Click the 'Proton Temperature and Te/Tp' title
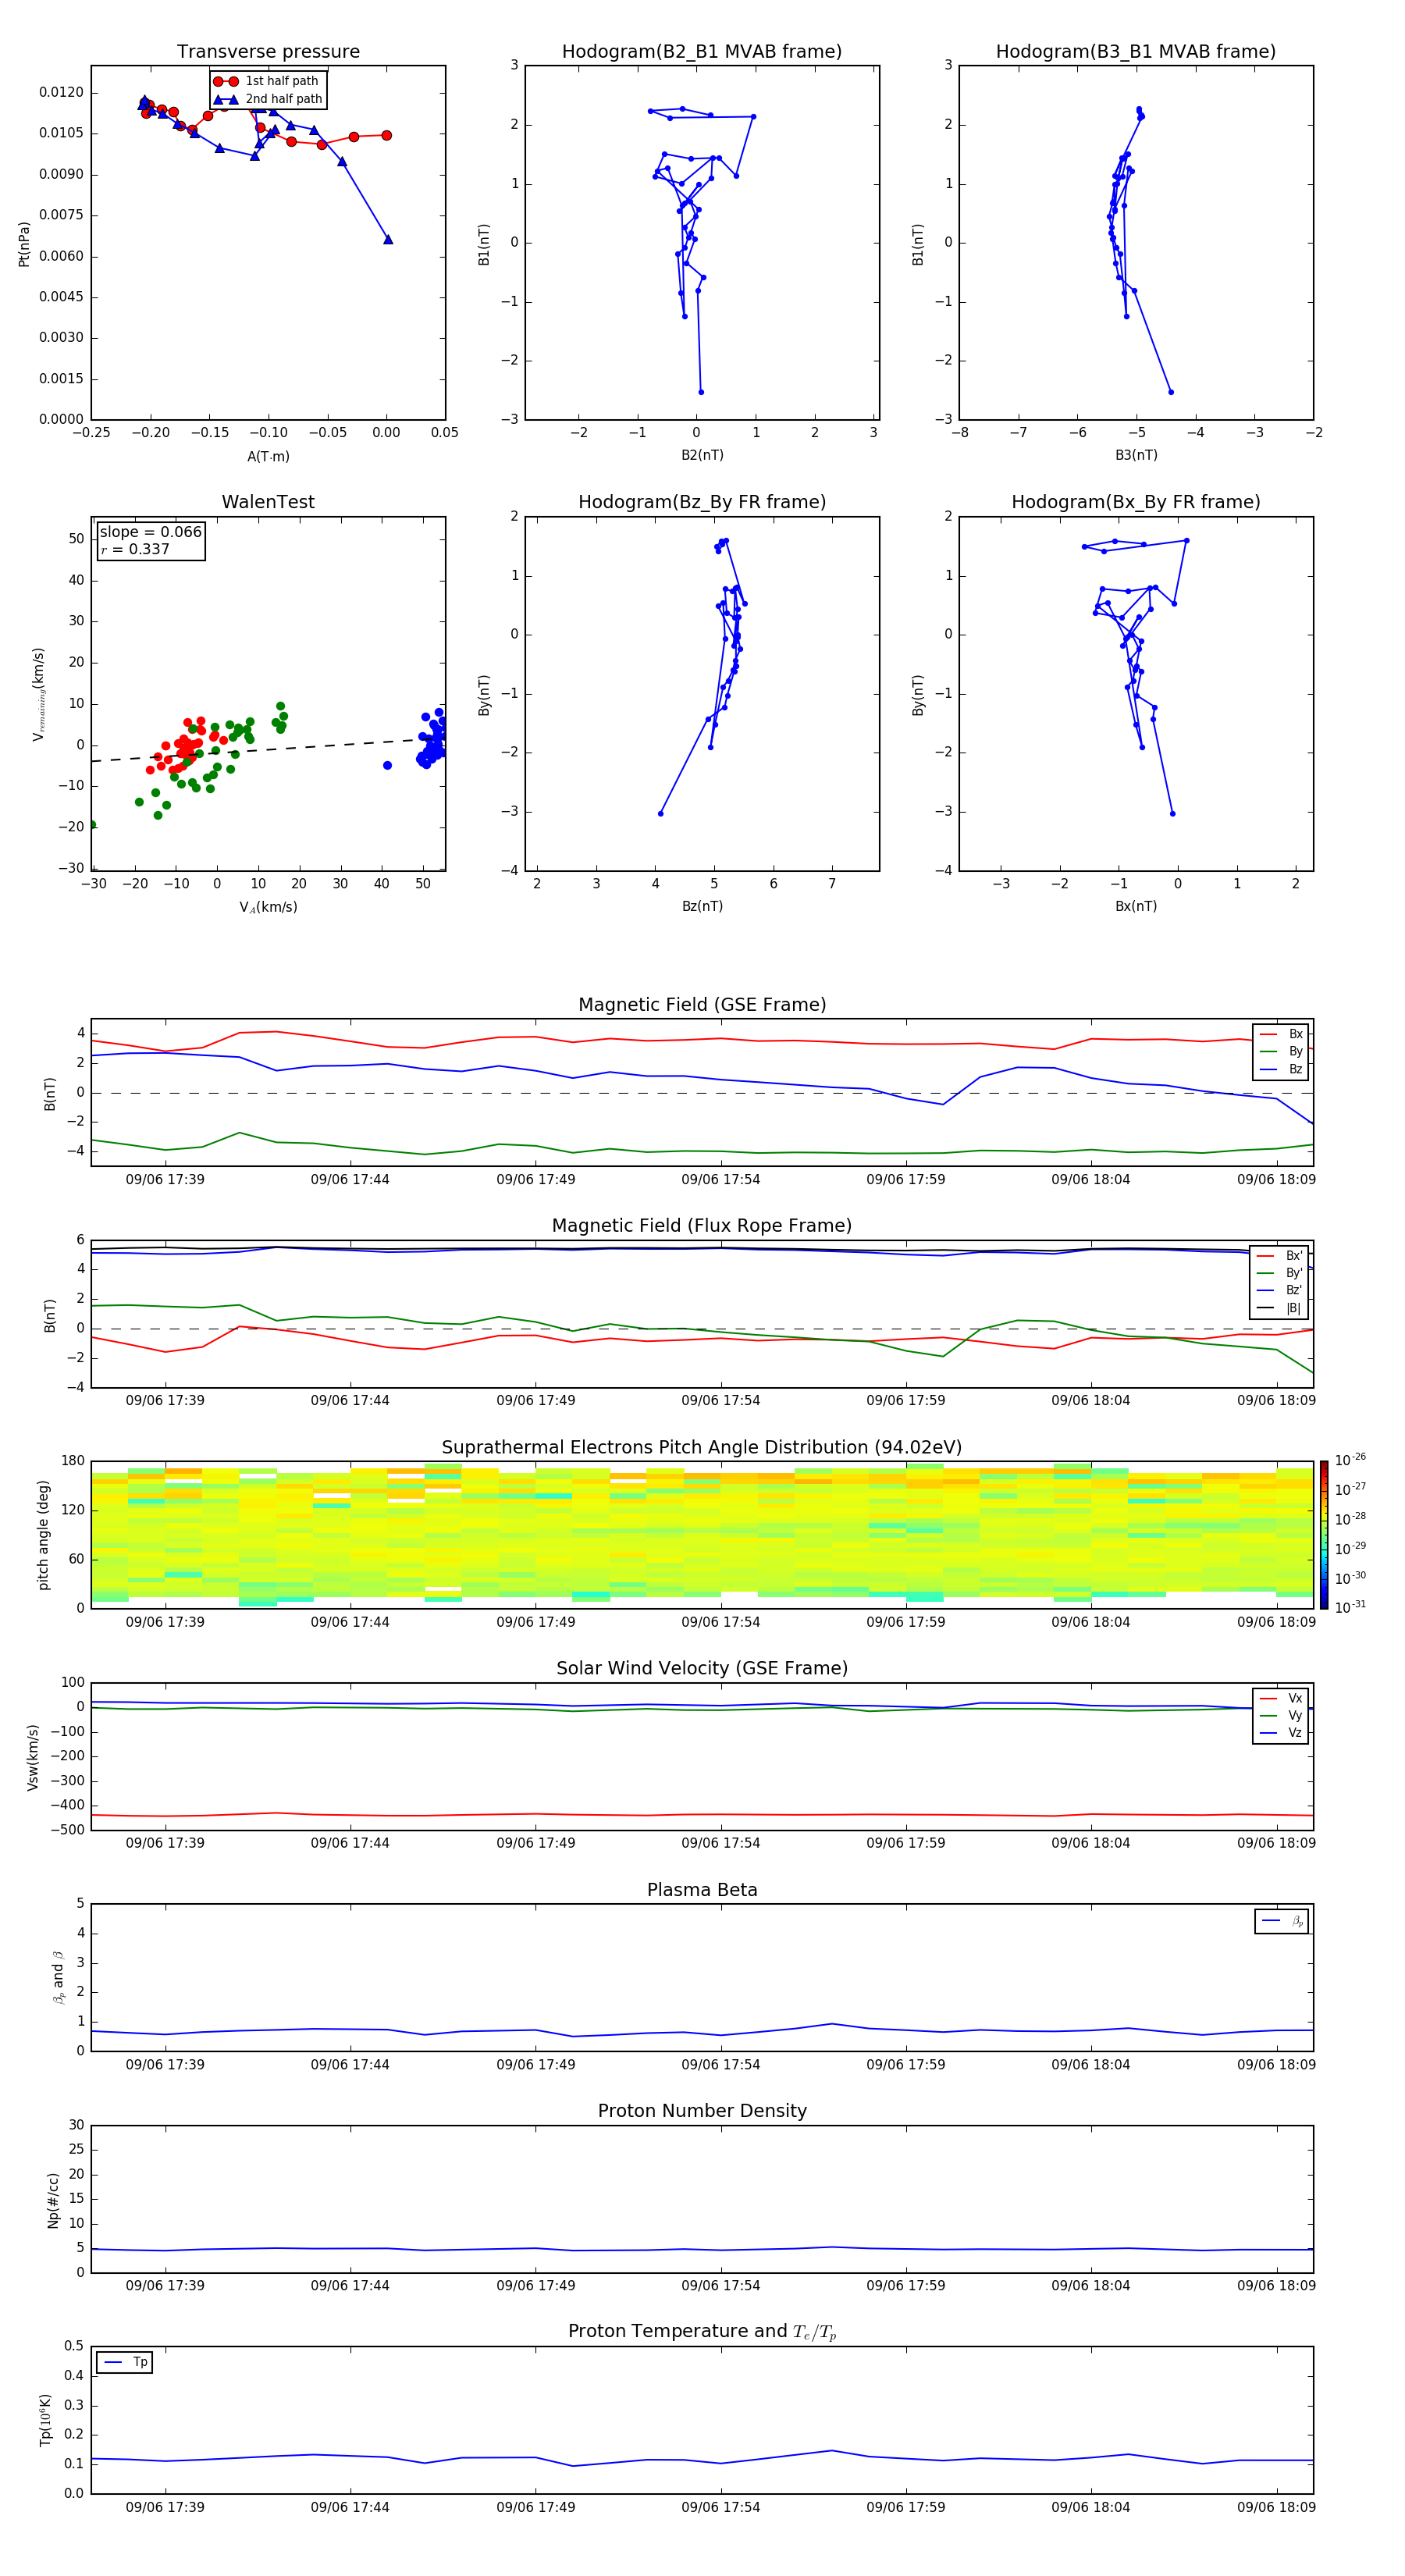Screen dimensions: 1405x2576 coord(702,2332)
